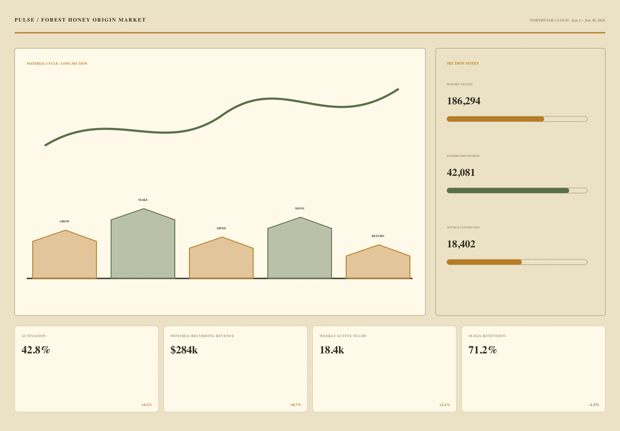Screen dimensions: 620x431
Task: Click the "MAKE" text label above its bar
Action: (x=143, y=200)
